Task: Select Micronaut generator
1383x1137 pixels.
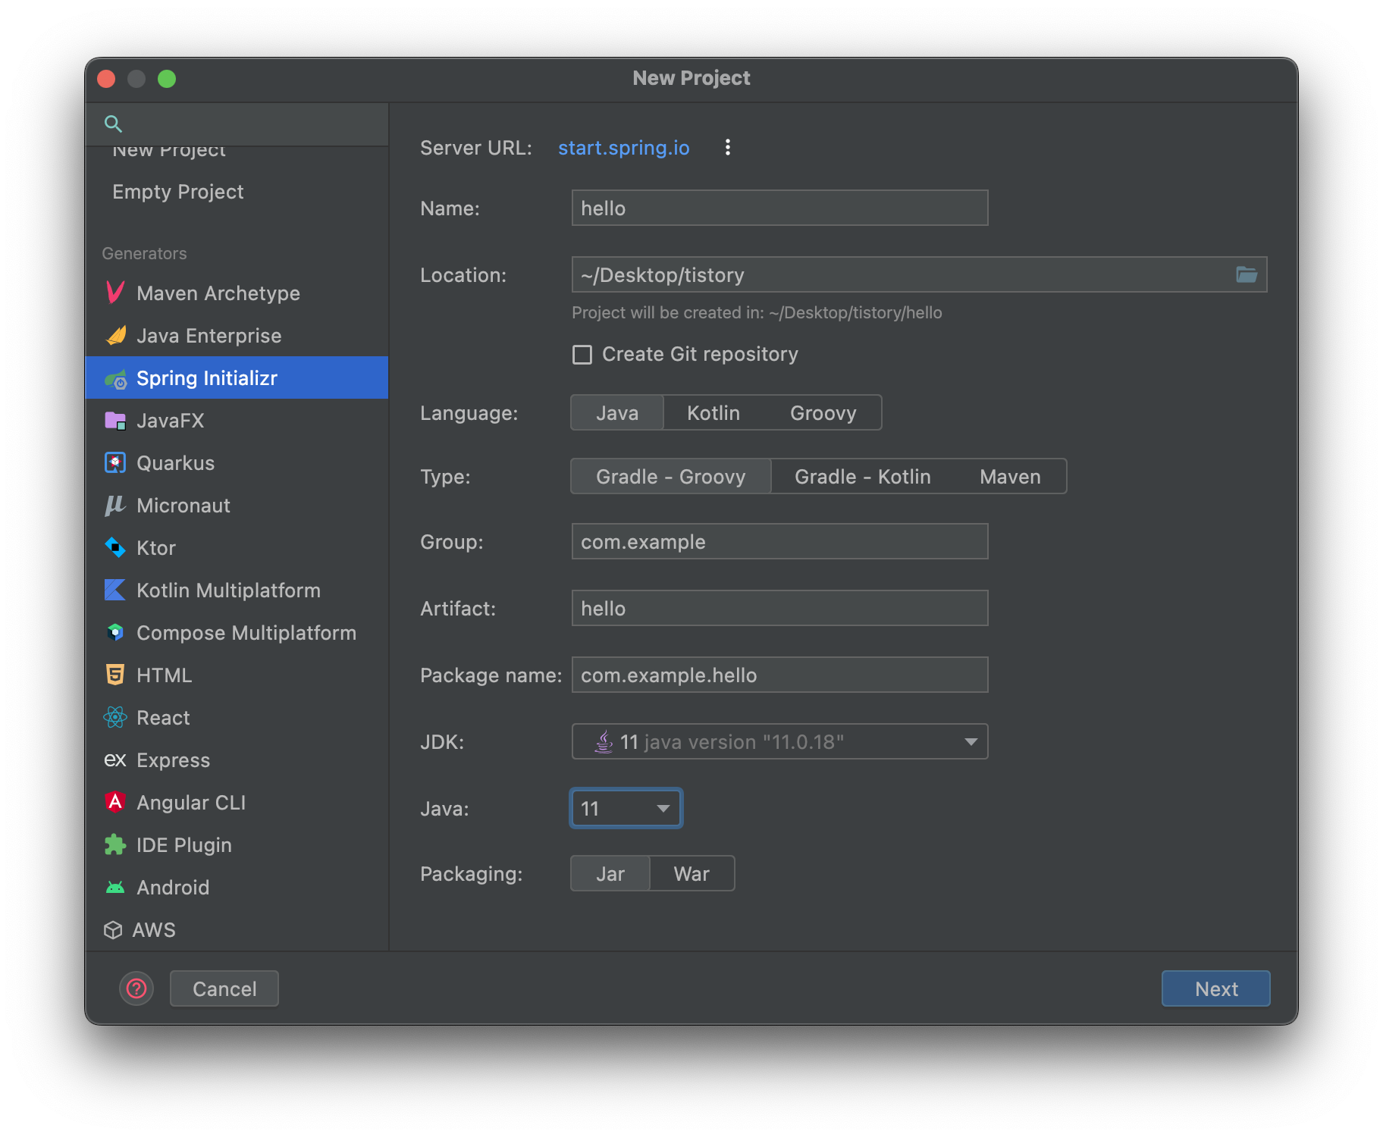Action: click(237, 506)
